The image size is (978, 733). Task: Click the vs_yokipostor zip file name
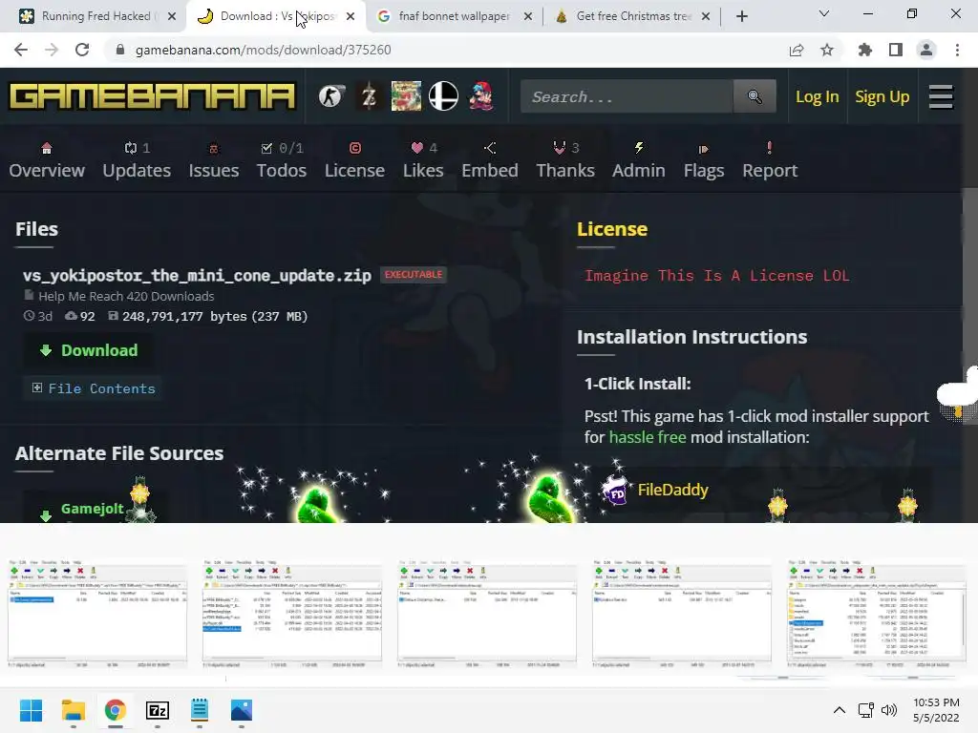tap(197, 276)
